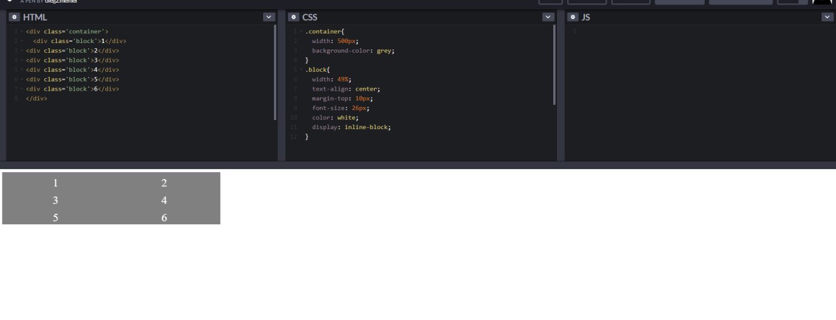Viewport: 836px width, 320px height.
Task: Click the .container{ selector line
Action: pos(325,31)
